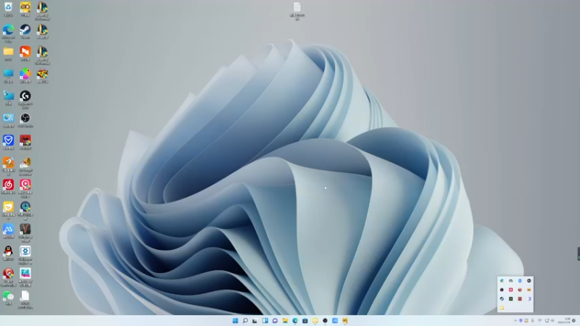Open the purple Chat icon on taskbar
The width and height of the screenshot is (580, 326).
click(x=275, y=320)
